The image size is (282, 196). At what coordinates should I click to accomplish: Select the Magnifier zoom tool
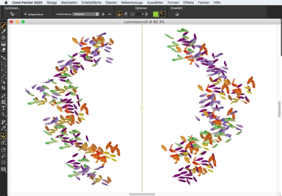[4, 156]
